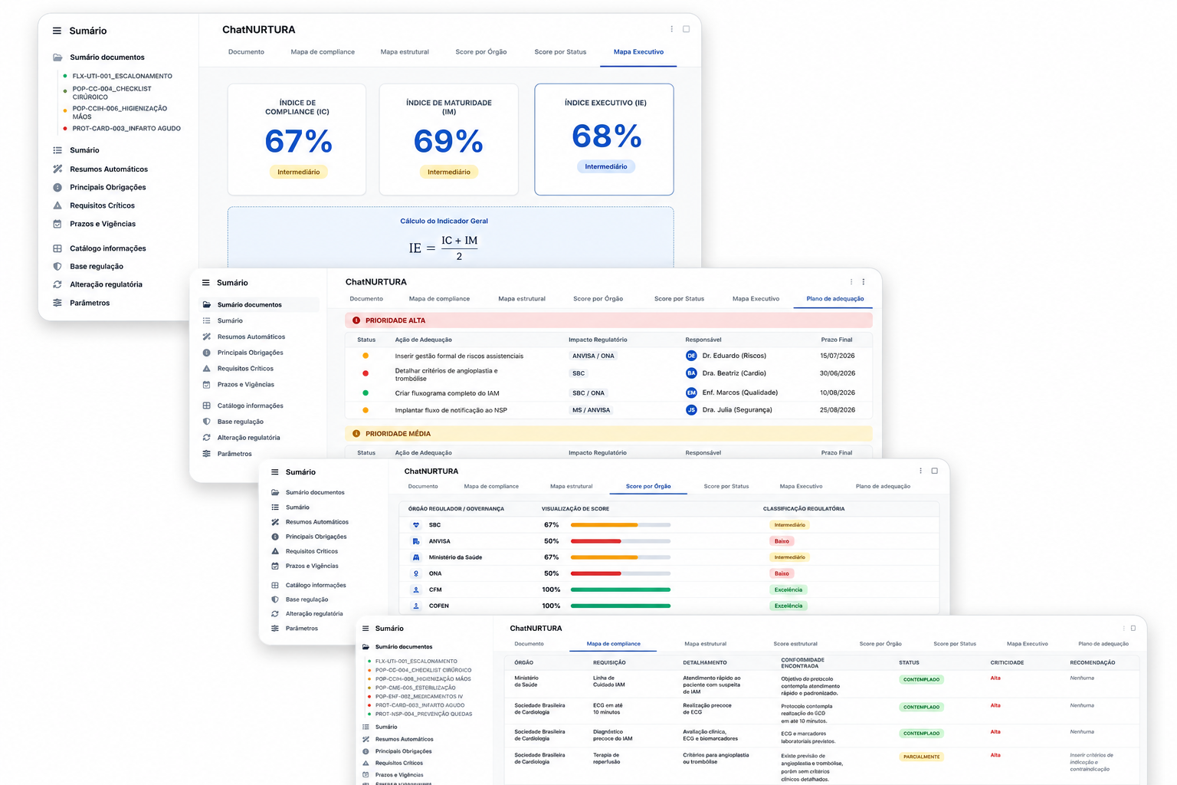
Task: Click folder icon beside Sumário documentos, Mapa Executivo window
Action: tap(57, 57)
